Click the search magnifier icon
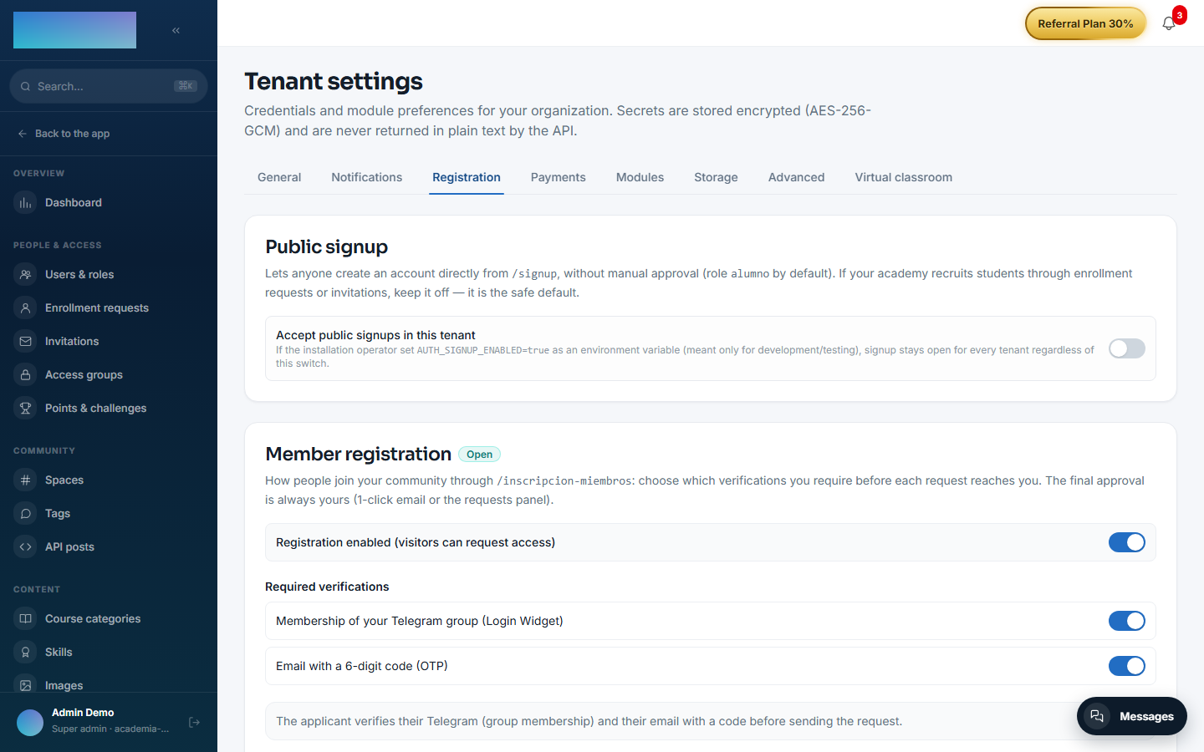Screen dimensions: 1204x752 tap(26, 86)
